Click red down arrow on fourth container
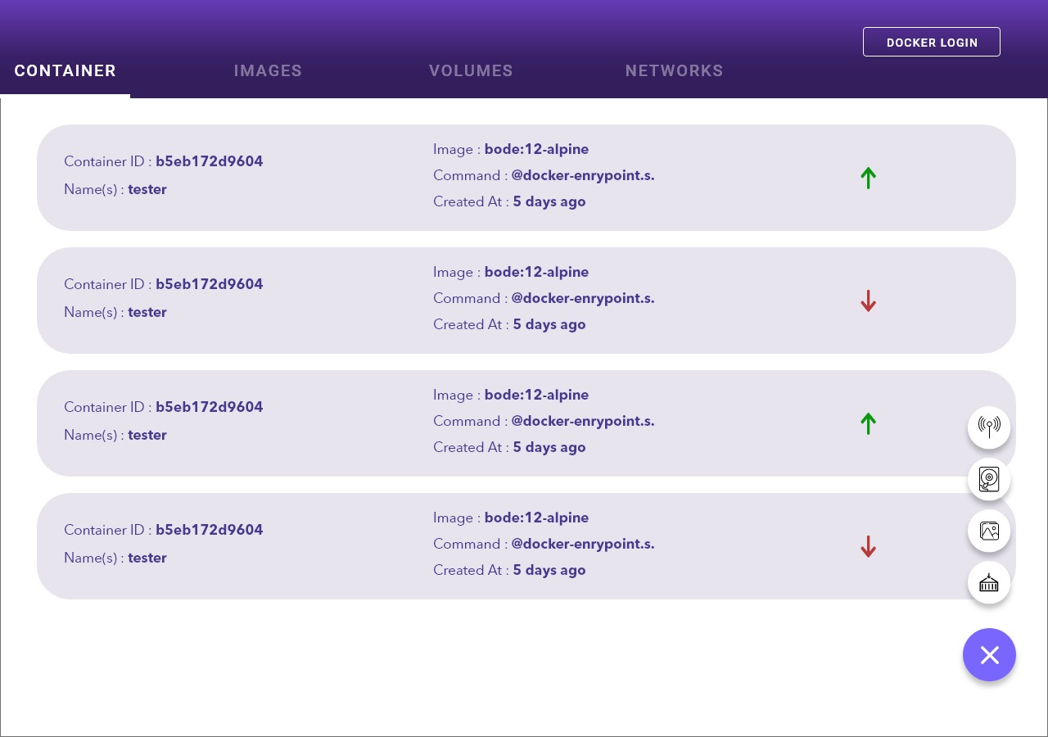The image size is (1048, 737). (x=869, y=546)
